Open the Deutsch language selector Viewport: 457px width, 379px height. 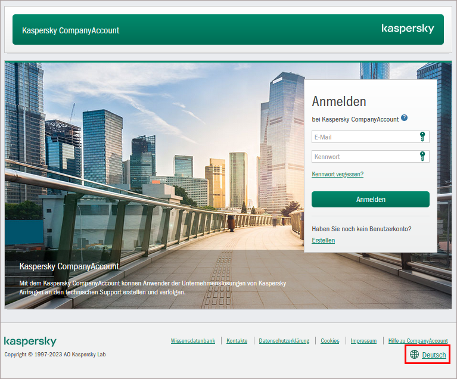434,355
